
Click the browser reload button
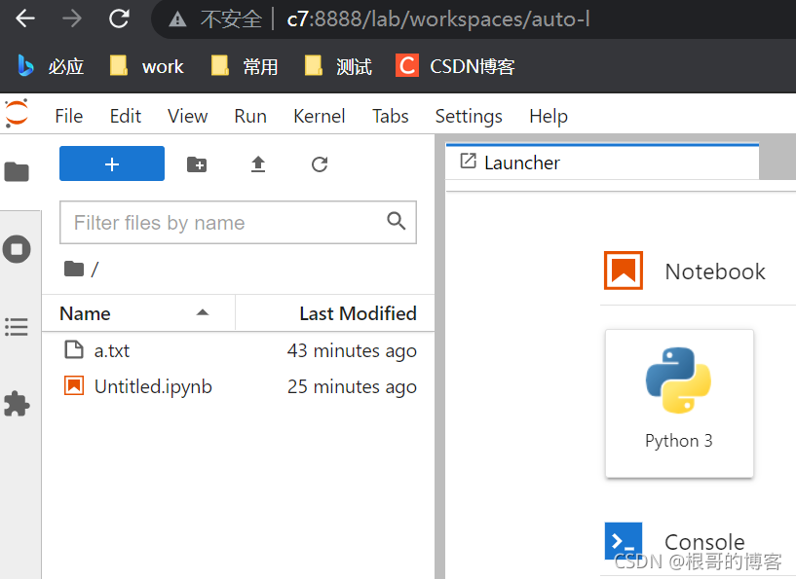click(119, 18)
